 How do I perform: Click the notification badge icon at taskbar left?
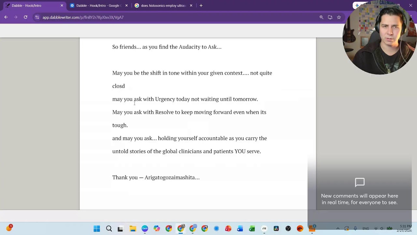tap(9, 228)
